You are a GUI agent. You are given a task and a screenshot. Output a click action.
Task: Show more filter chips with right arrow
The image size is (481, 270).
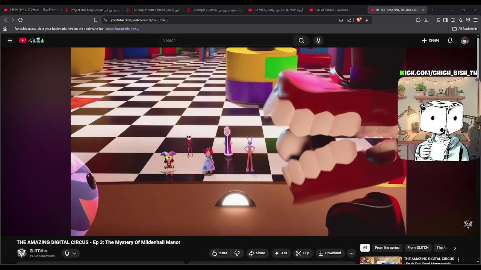(455, 248)
